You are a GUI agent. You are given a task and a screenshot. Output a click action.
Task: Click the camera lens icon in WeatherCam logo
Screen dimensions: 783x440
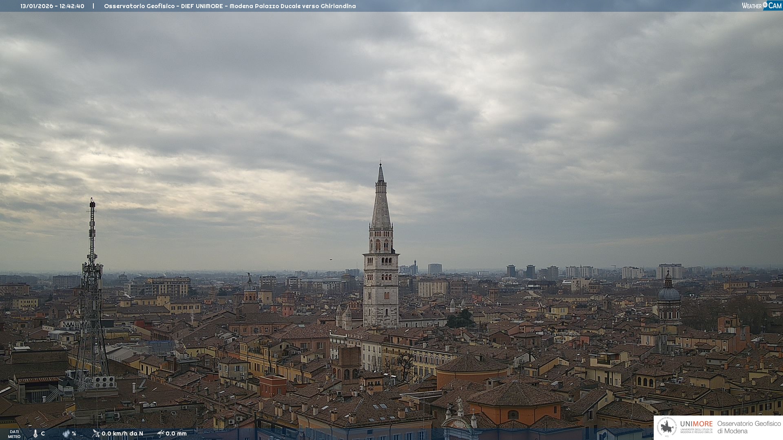coord(765,5)
